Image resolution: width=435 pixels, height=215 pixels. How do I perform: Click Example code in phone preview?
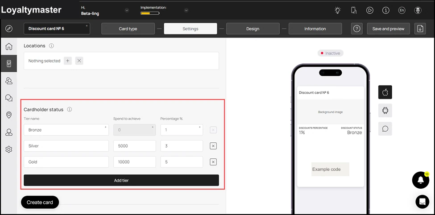click(x=330, y=169)
